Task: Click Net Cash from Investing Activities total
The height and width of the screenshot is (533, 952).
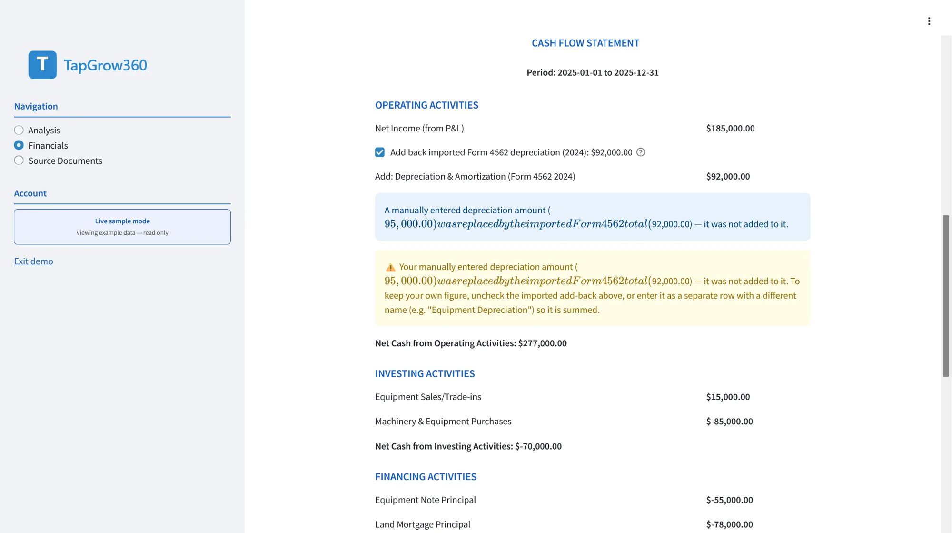Action: coord(468,446)
